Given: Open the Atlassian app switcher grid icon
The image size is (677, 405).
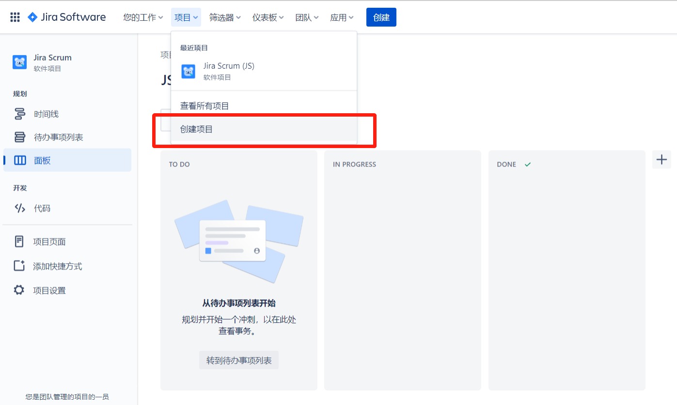Looking at the screenshot, I should [x=14, y=16].
